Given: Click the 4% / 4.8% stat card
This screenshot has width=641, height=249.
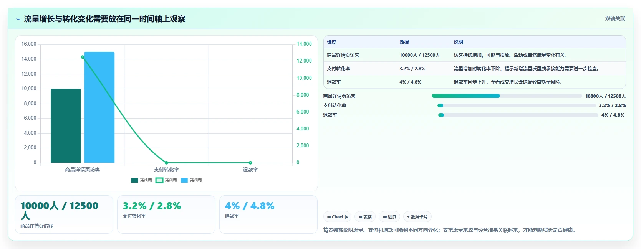Looking at the screenshot, I should tap(268, 214).
